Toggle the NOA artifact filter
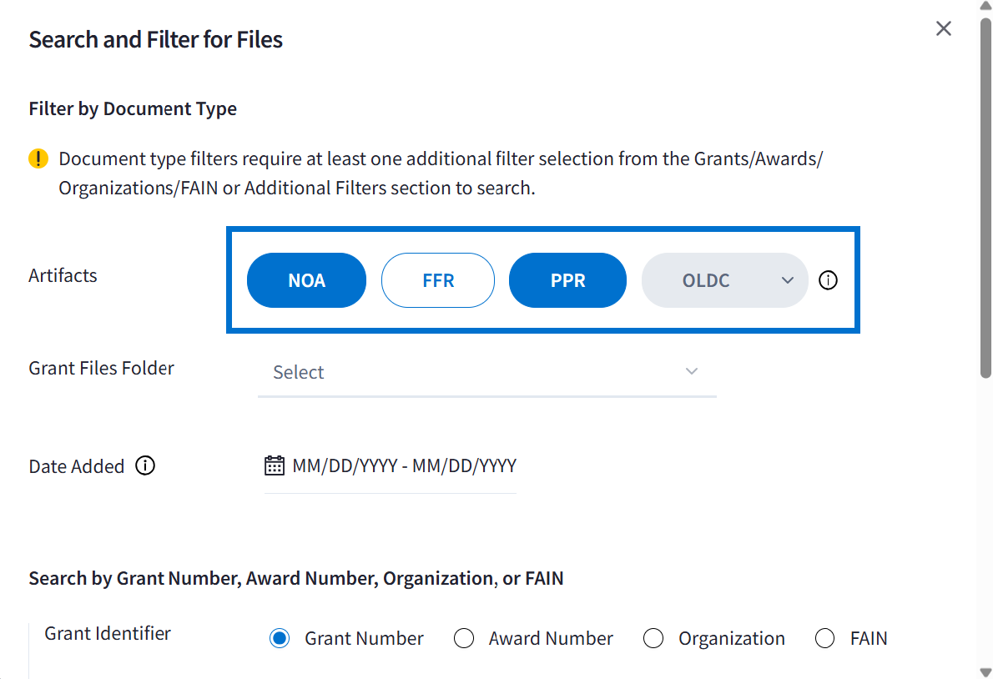 pos(306,280)
